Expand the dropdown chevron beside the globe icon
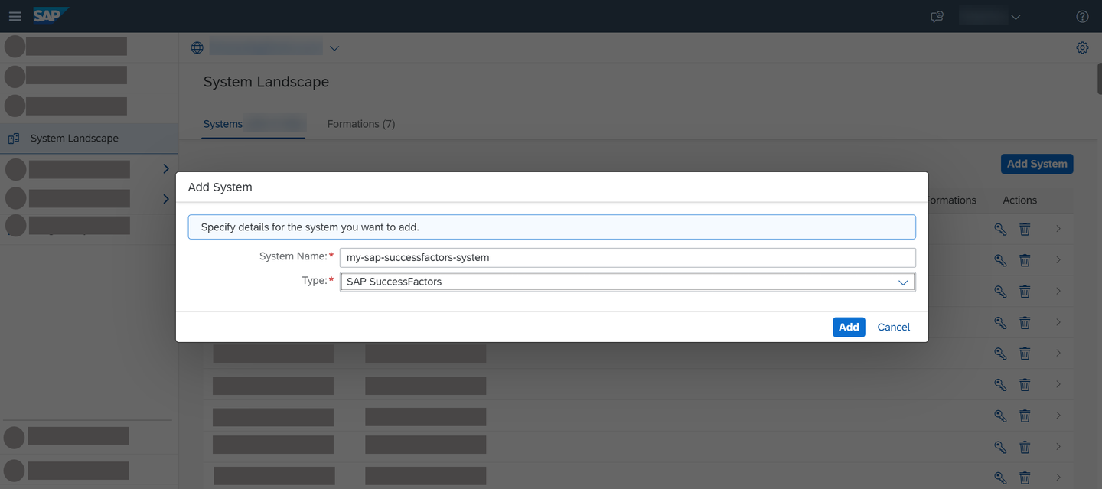Image resolution: width=1102 pixels, height=489 pixels. pos(334,48)
